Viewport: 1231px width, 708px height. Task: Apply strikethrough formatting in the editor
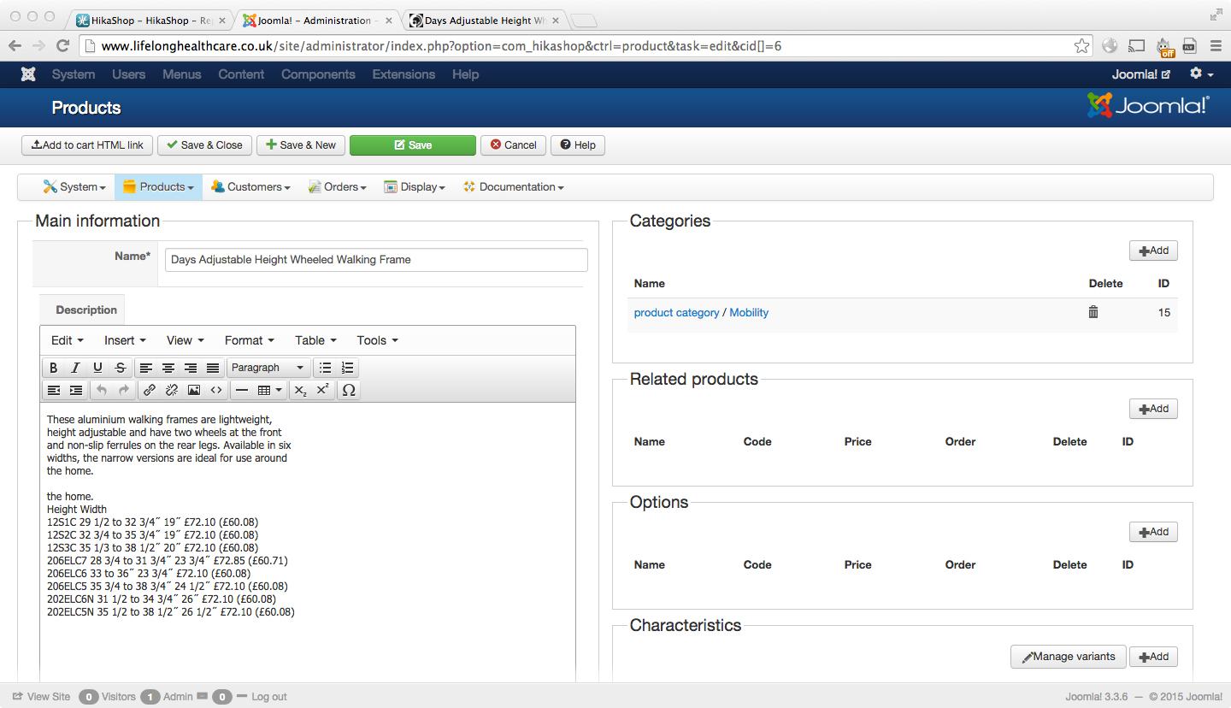coord(120,368)
